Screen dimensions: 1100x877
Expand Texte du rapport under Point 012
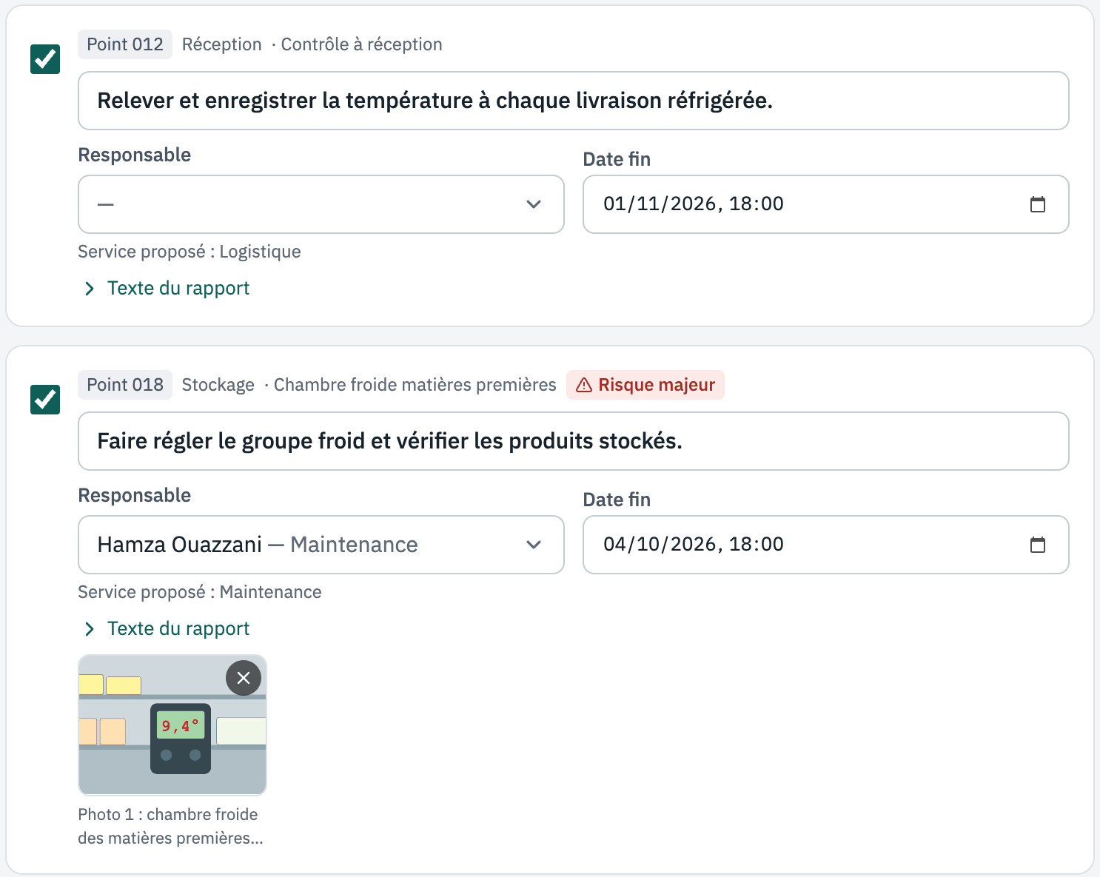click(167, 288)
